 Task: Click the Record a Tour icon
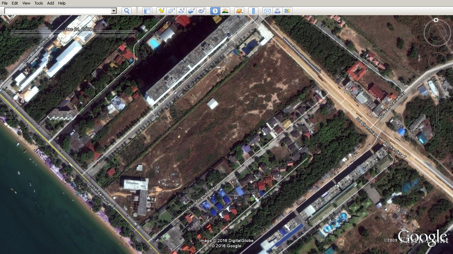(x=201, y=11)
